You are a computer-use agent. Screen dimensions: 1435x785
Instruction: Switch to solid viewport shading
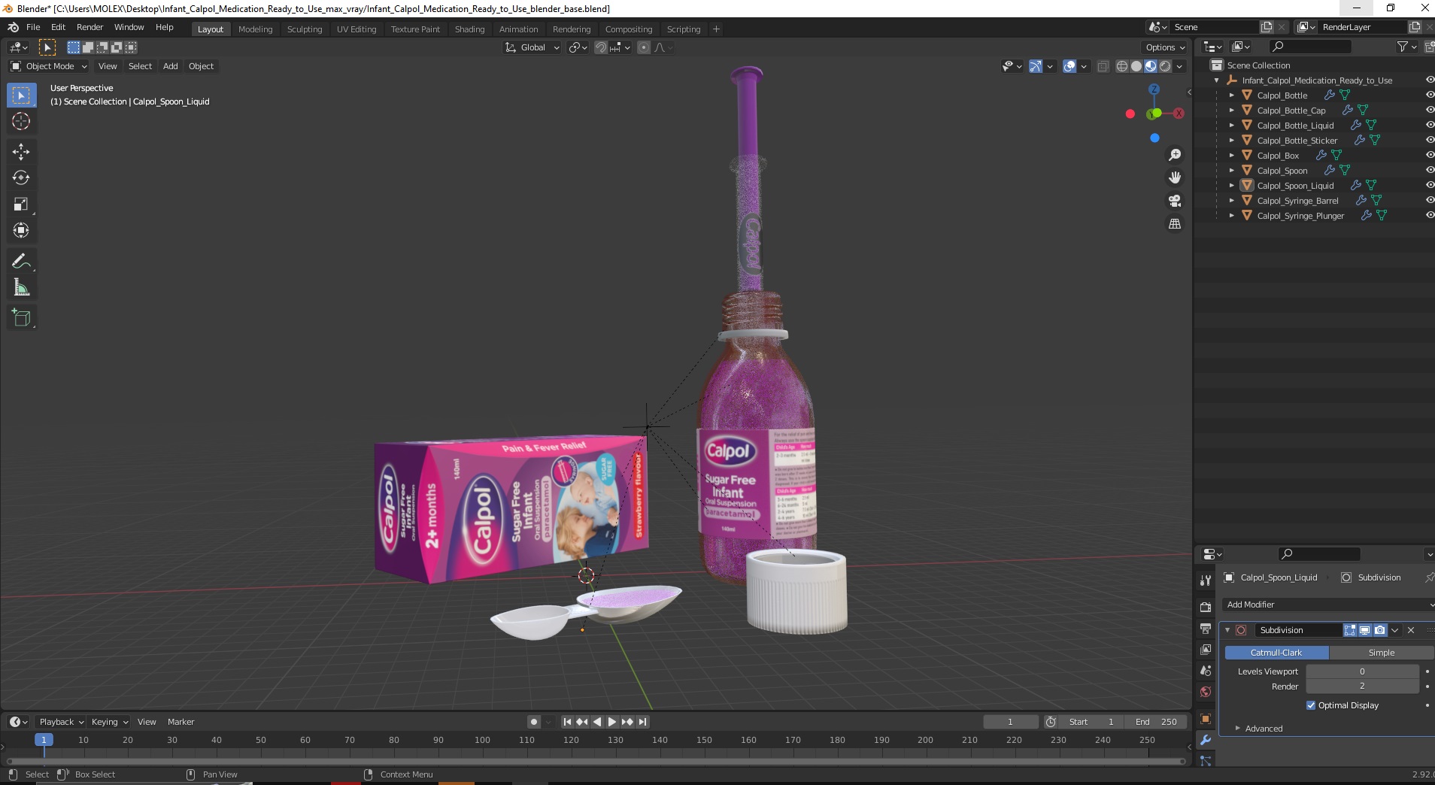1136,66
